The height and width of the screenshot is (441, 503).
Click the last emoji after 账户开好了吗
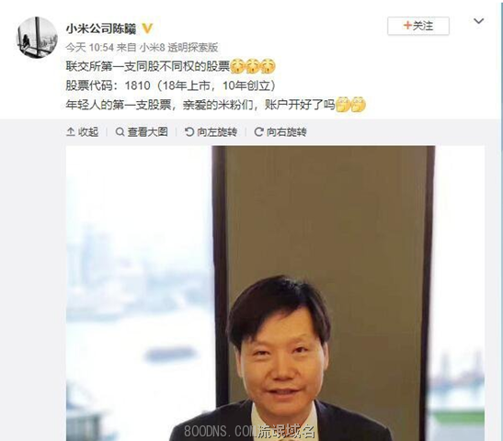click(359, 105)
